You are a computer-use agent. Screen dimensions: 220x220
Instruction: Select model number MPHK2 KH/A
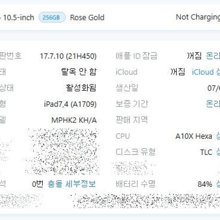click(74, 120)
